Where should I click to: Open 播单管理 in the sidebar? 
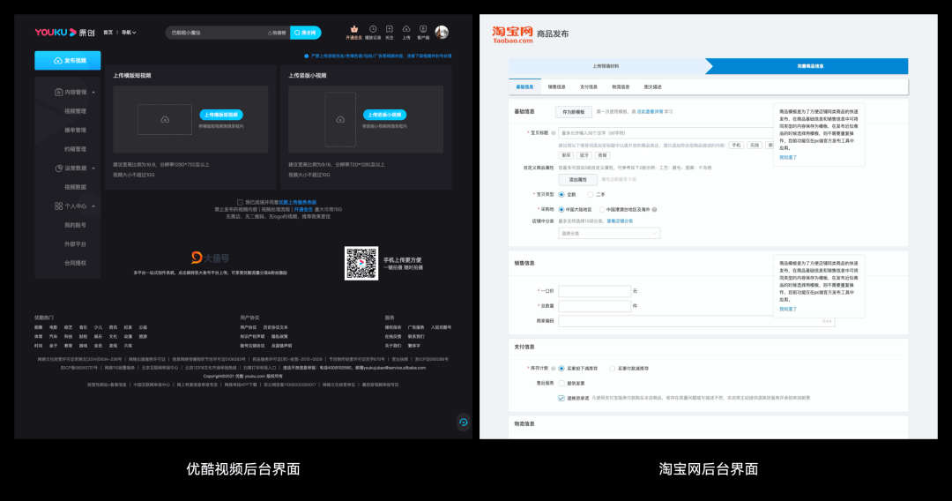(x=75, y=130)
